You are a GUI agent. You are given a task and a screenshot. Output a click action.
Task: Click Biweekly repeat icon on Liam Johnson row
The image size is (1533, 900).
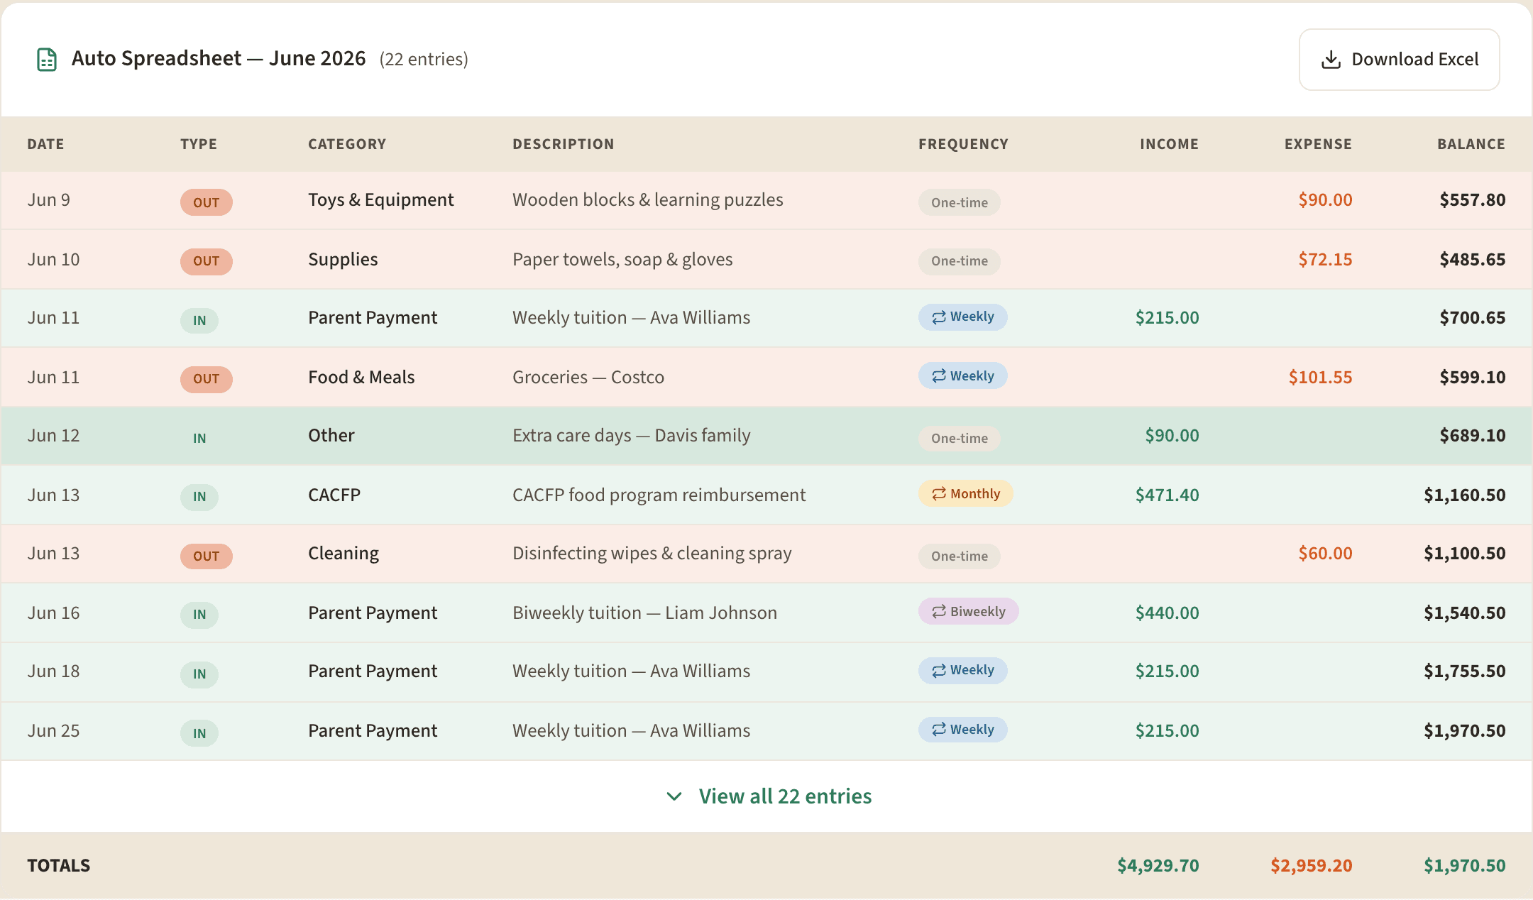point(939,612)
